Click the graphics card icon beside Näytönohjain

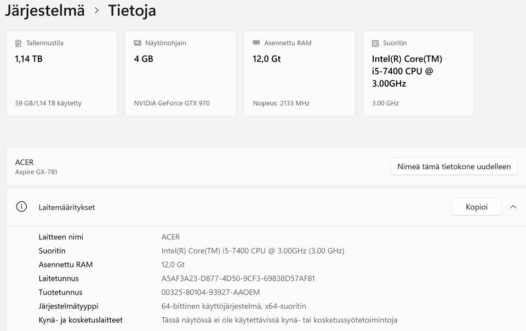(138, 43)
